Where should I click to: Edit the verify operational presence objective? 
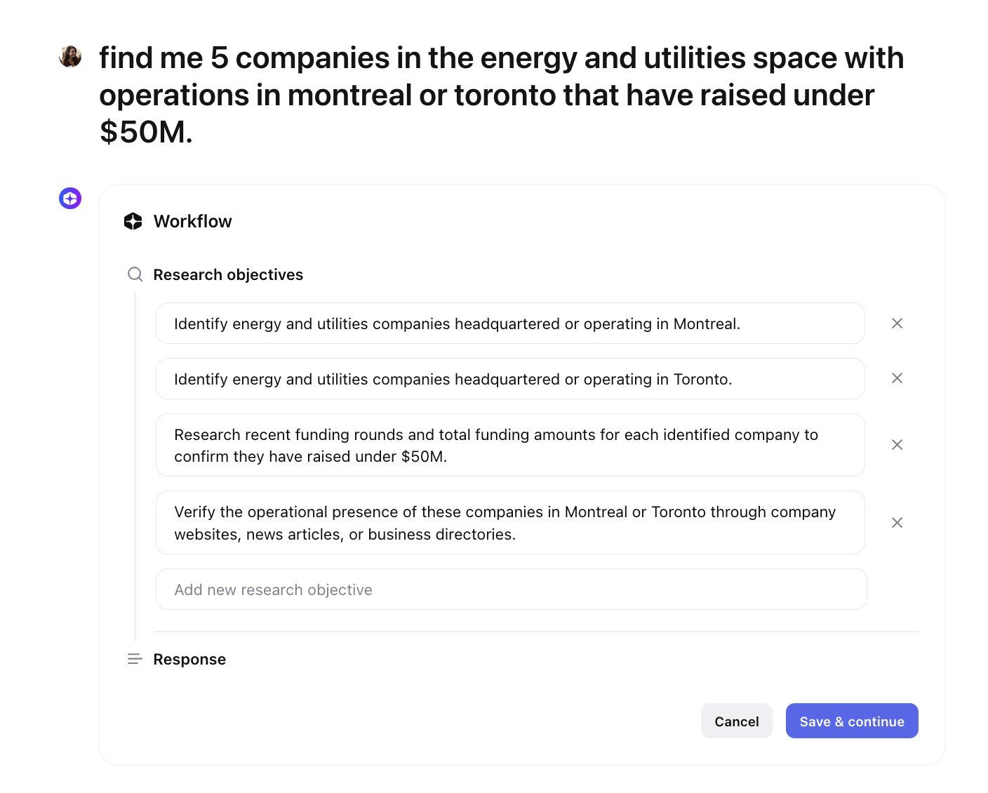point(510,523)
